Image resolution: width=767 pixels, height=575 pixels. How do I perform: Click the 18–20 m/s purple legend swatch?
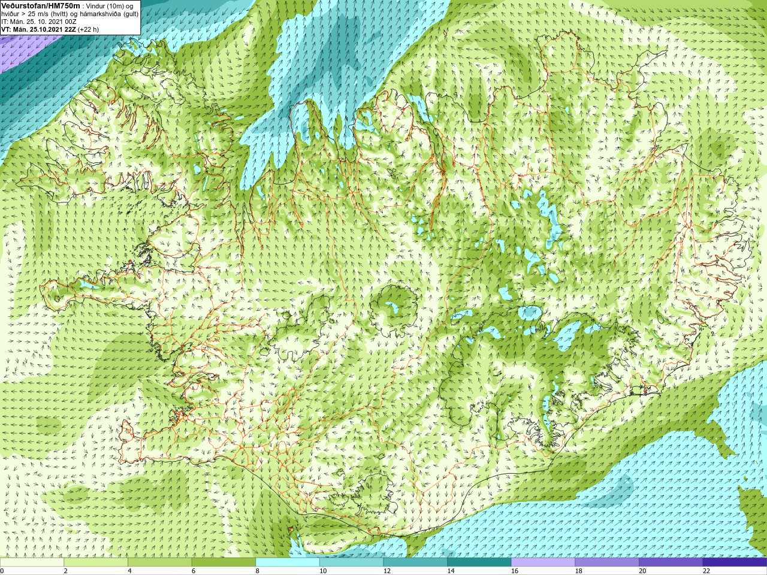(607, 562)
